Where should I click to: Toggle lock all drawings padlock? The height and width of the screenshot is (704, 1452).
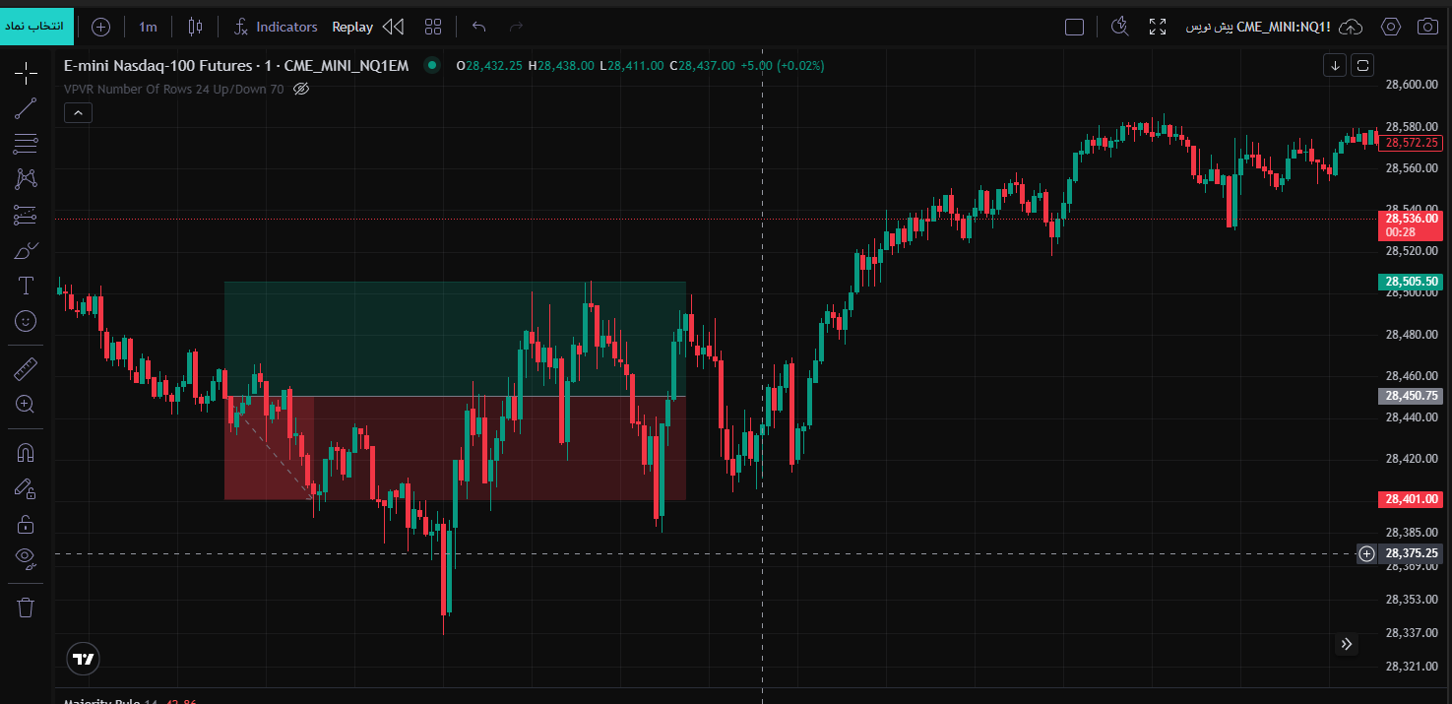27,524
